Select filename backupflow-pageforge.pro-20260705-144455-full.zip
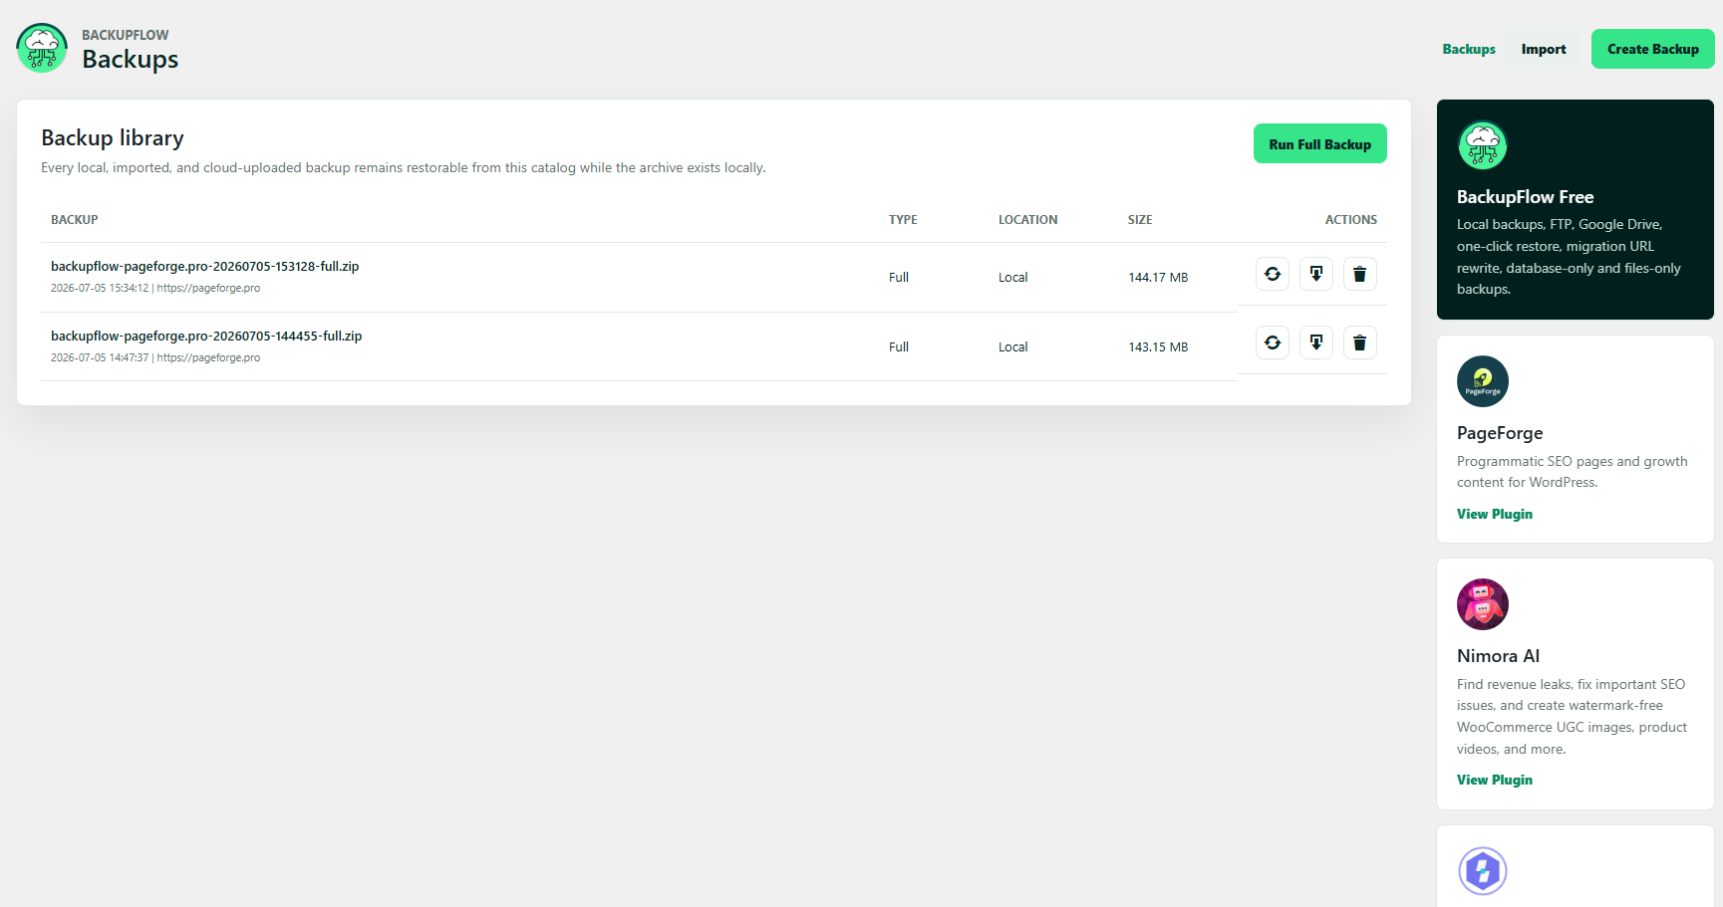 point(206,336)
